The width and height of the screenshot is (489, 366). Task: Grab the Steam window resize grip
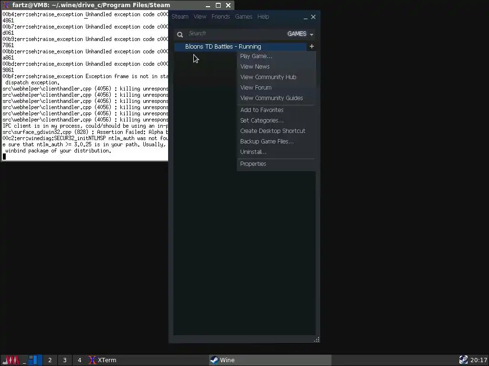click(317, 339)
